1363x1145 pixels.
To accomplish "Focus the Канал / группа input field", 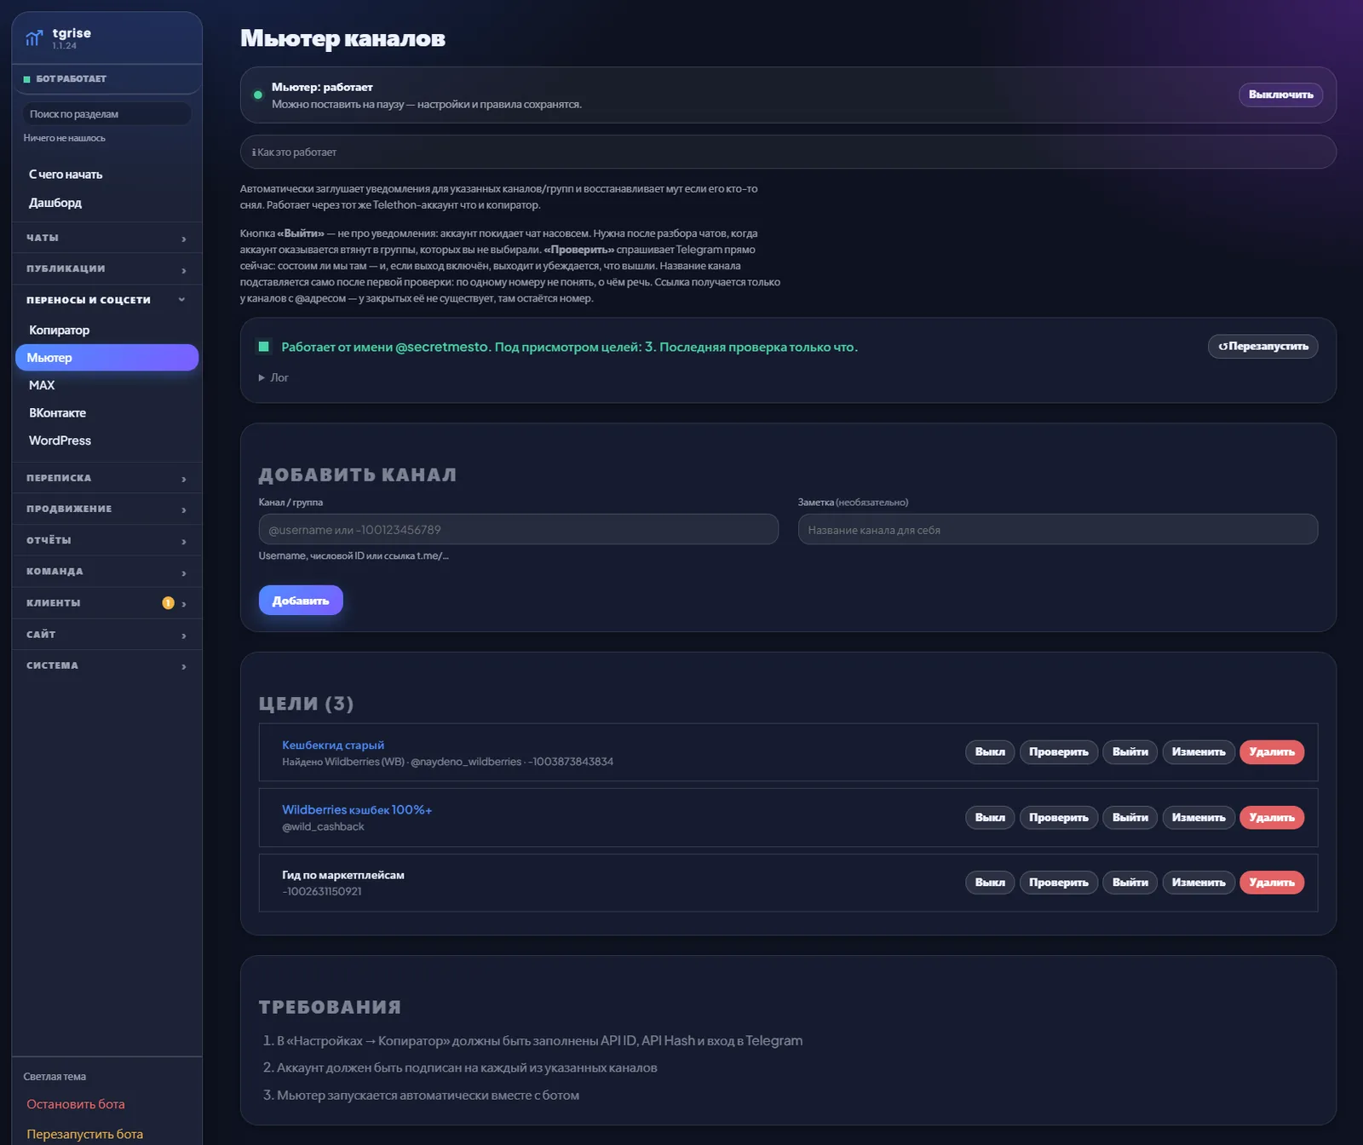I will (x=518, y=529).
